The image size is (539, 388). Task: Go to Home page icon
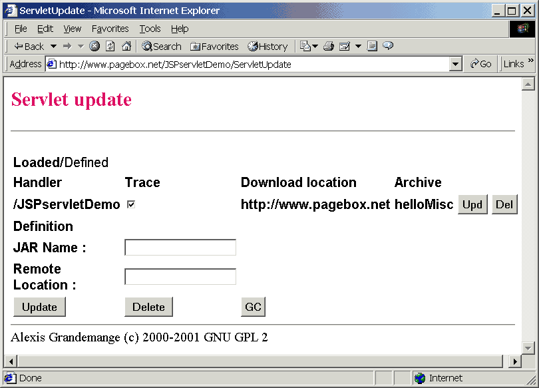[x=126, y=46]
